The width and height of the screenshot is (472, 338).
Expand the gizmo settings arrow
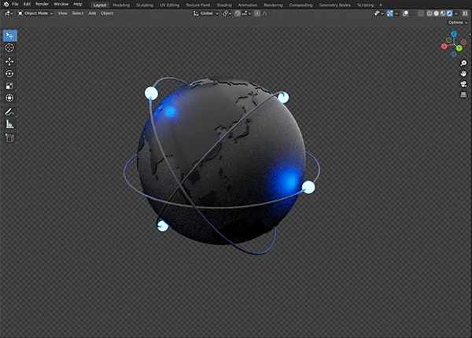click(x=396, y=13)
